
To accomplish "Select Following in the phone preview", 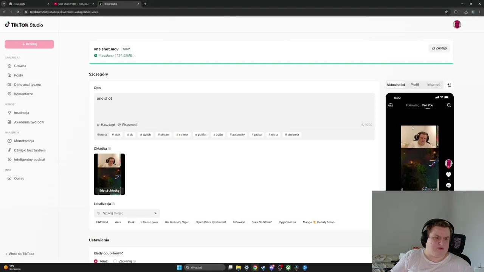I will (413, 105).
